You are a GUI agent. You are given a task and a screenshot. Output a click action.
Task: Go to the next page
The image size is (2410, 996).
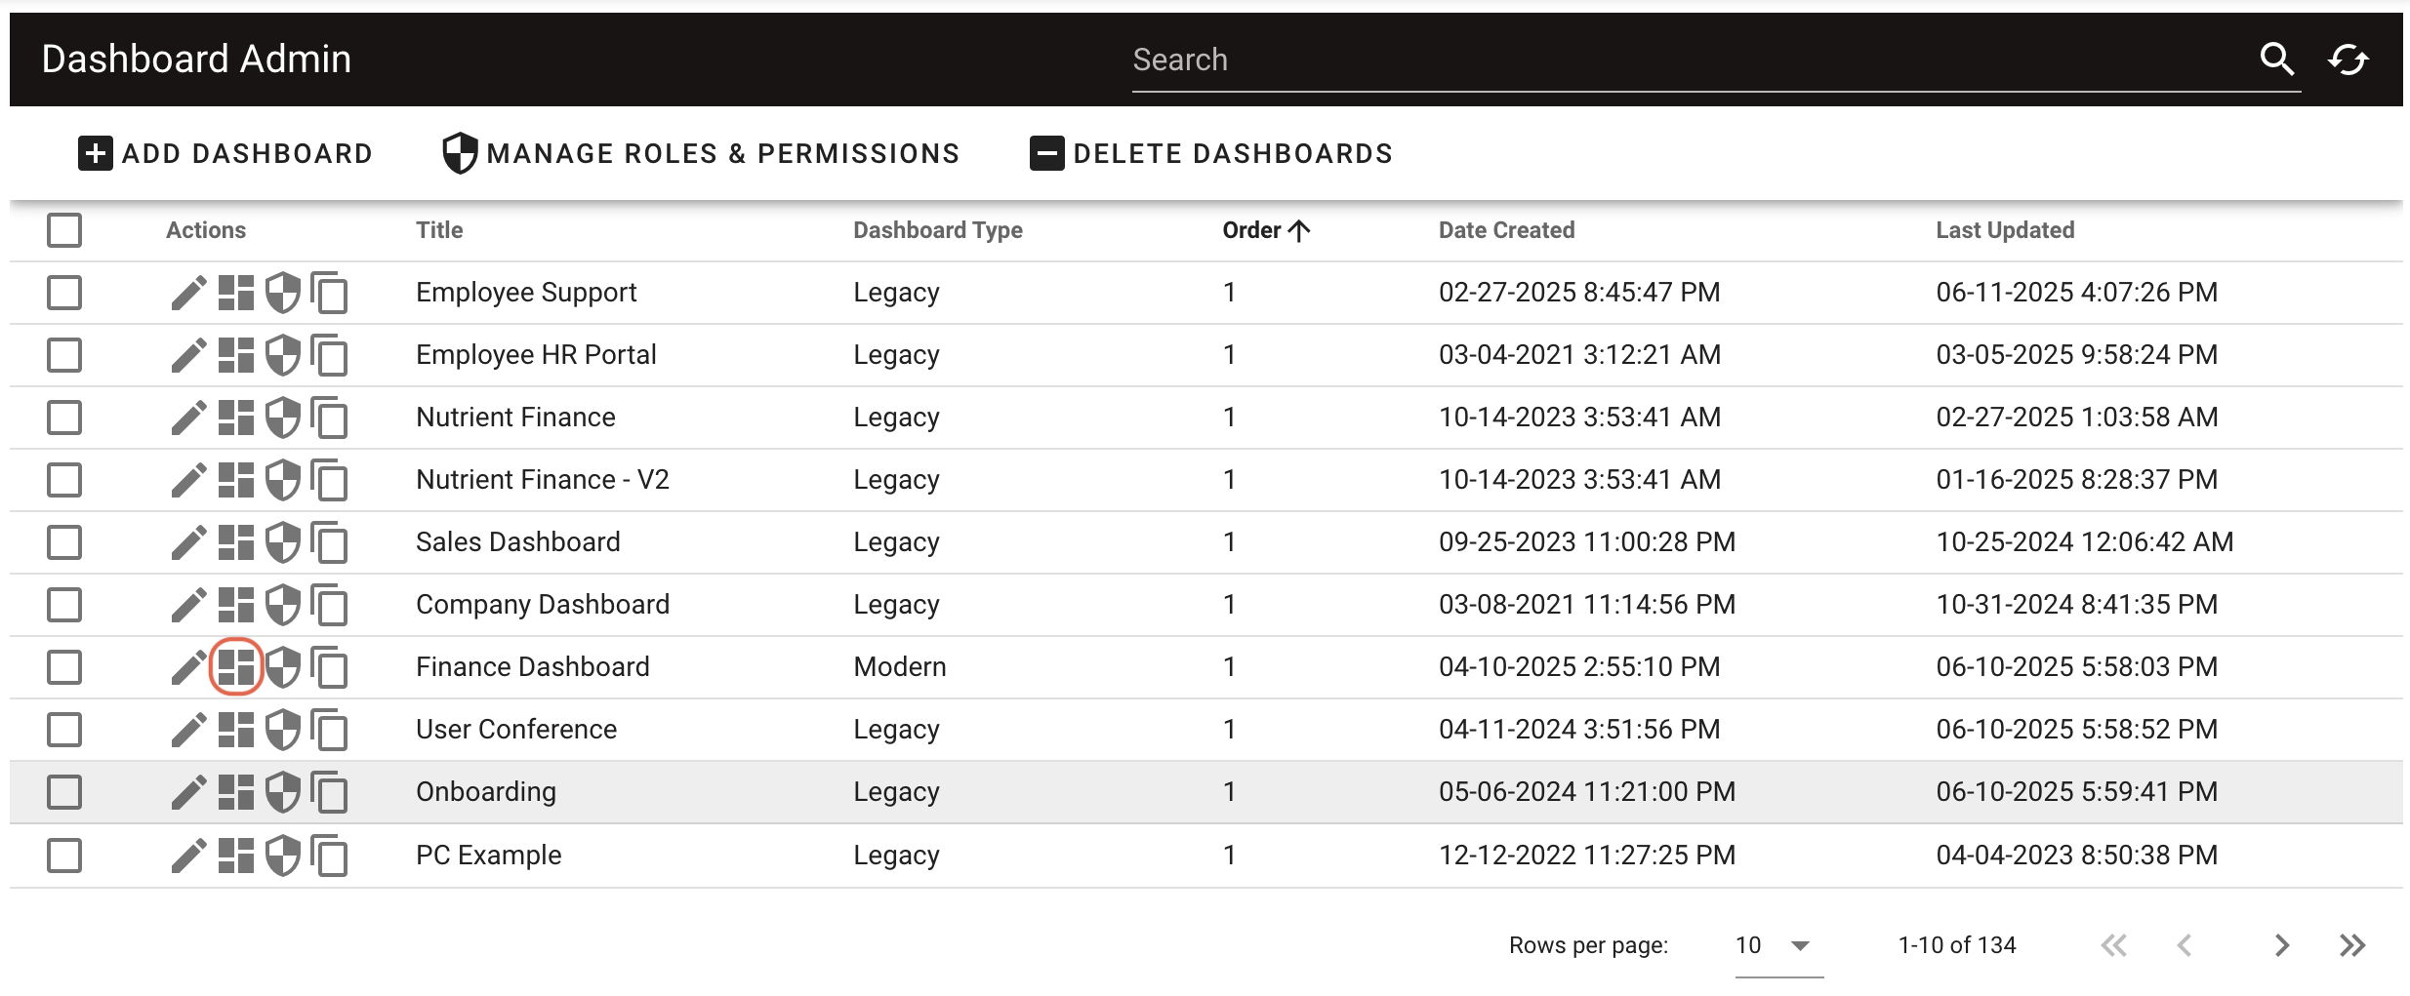[x=2281, y=945]
